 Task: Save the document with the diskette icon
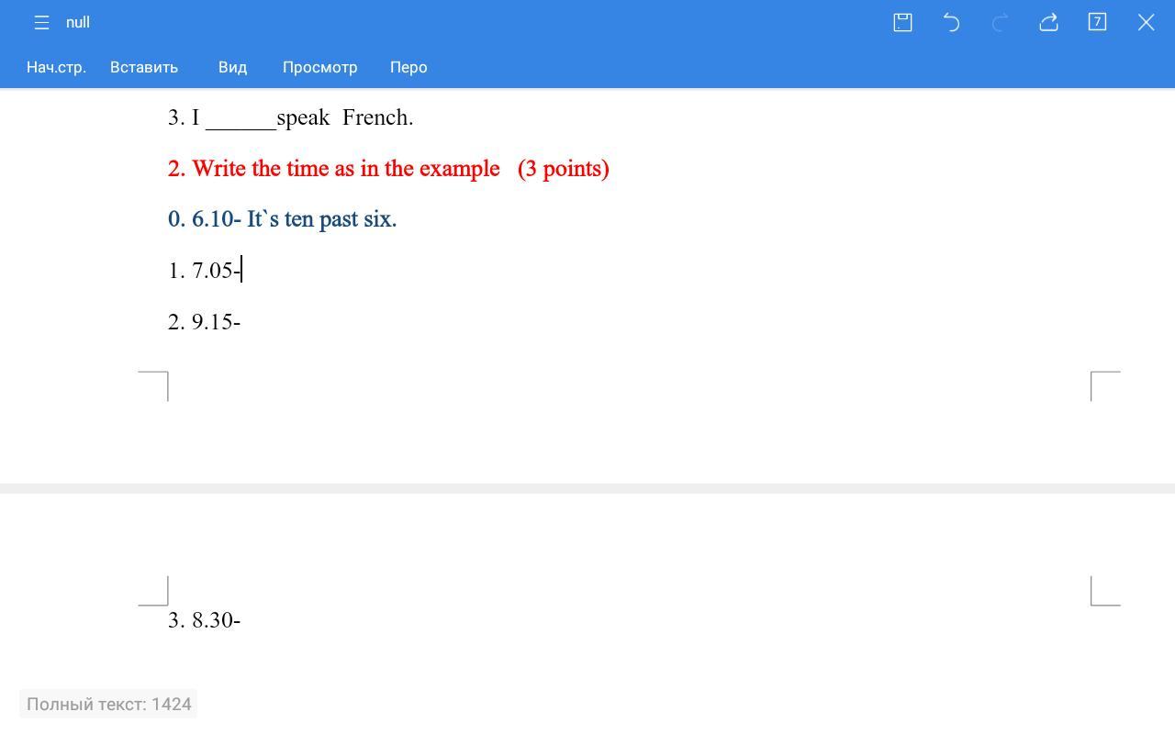click(x=902, y=22)
